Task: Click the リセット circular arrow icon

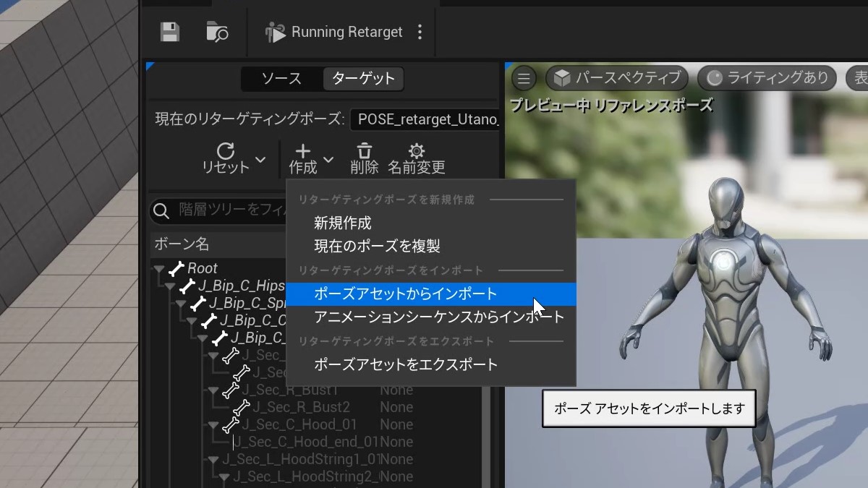Action: 226,150
